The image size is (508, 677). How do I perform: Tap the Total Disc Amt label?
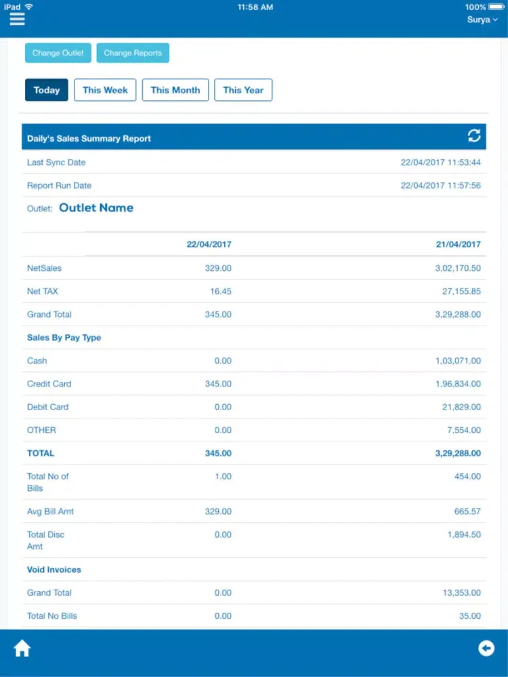45,540
